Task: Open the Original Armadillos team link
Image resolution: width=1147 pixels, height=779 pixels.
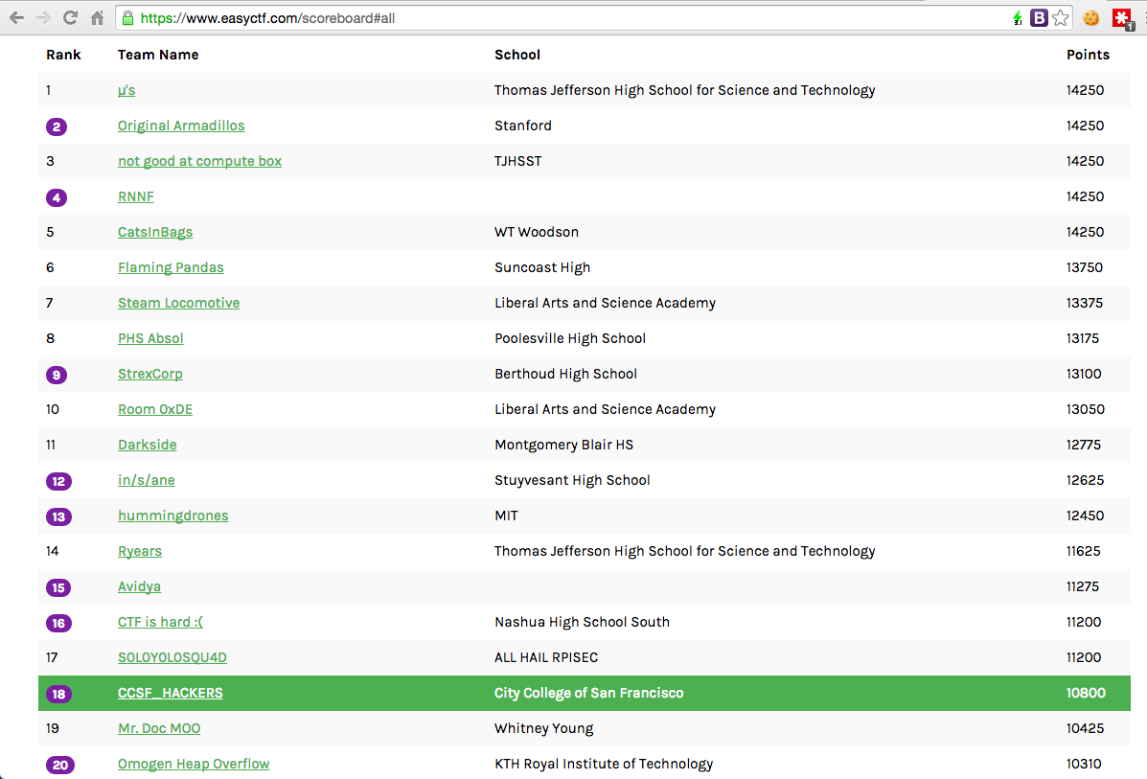Action: click(181, 126)
